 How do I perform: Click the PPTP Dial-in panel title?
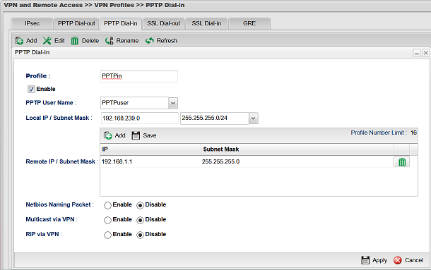point(33,52)
